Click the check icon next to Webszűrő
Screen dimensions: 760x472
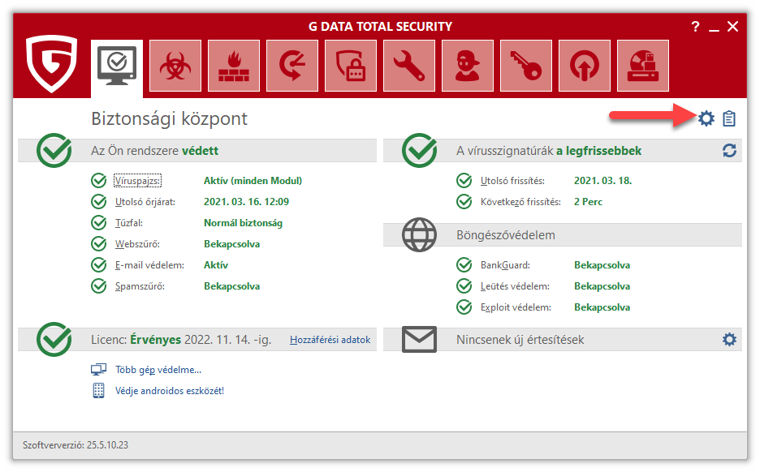tap(99, 244)
